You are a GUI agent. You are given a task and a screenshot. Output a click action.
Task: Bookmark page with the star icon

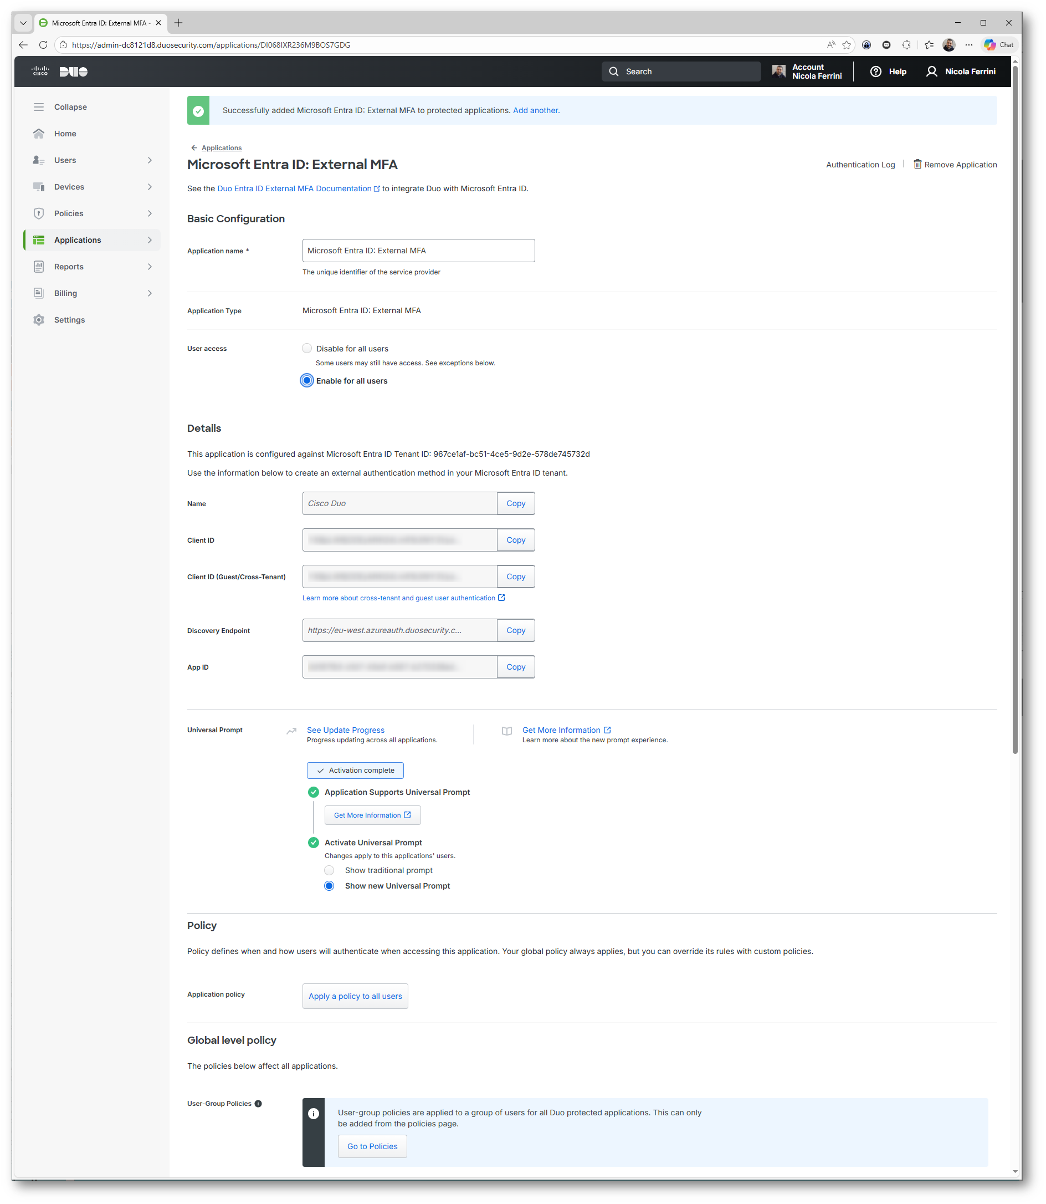pos(847,45)
